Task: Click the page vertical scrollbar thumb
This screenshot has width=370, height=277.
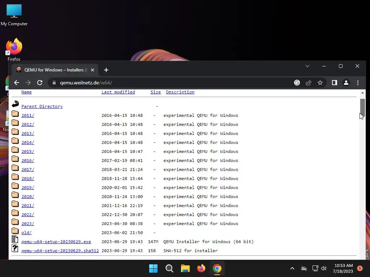Action: [x=362, y=107]
